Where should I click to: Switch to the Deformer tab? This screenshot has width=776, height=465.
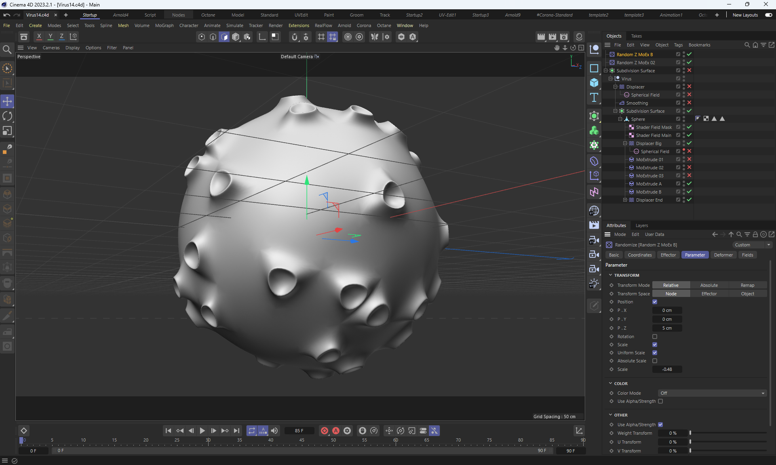(723, 255)
